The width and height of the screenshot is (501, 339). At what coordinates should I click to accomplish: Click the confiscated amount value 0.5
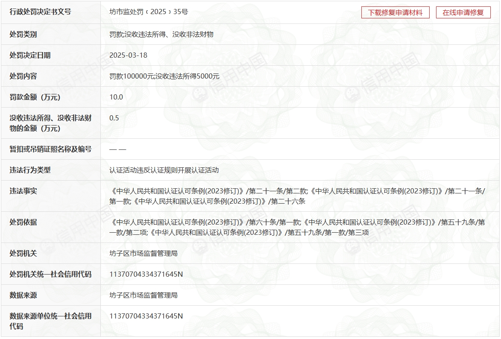[x=114, y=118]
